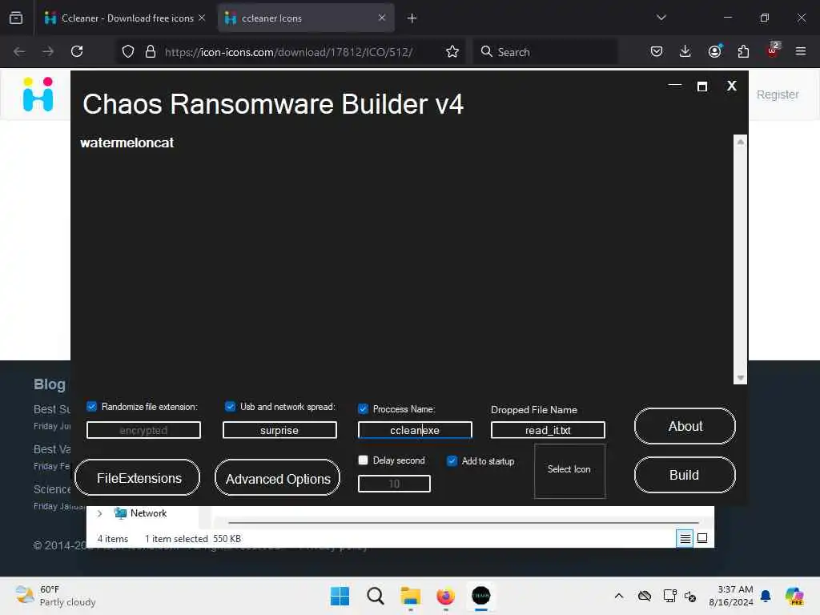Open the Register link on website
820x615 pixels.
tap(778, 94)
